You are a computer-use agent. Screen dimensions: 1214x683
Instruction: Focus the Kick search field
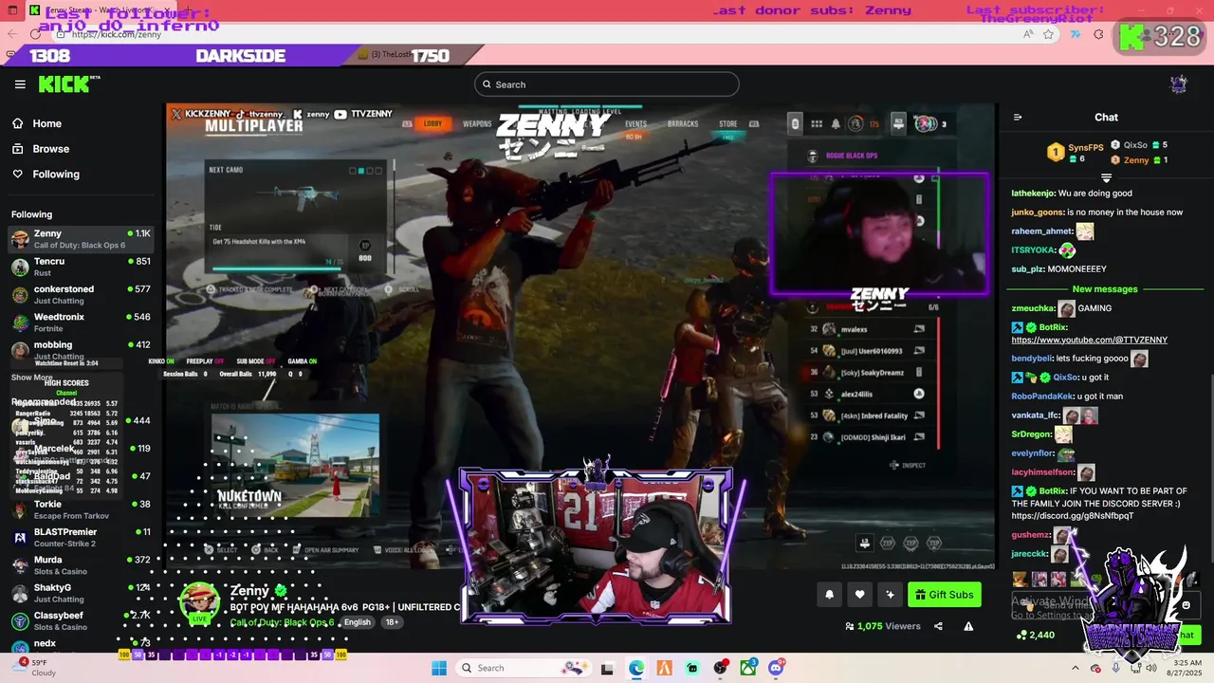tap(607, 84)
